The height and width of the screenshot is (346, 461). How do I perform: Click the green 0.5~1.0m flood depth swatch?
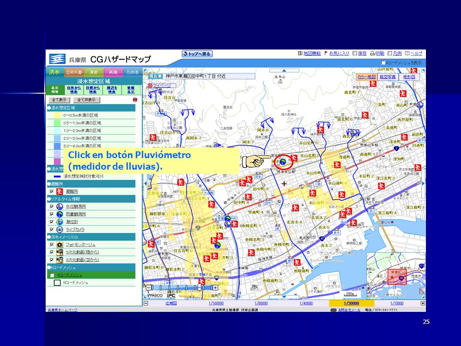pos(57,123)
